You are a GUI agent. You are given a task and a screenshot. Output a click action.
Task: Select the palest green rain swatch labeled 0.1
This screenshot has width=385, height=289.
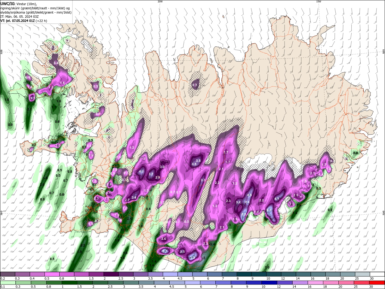8,283
